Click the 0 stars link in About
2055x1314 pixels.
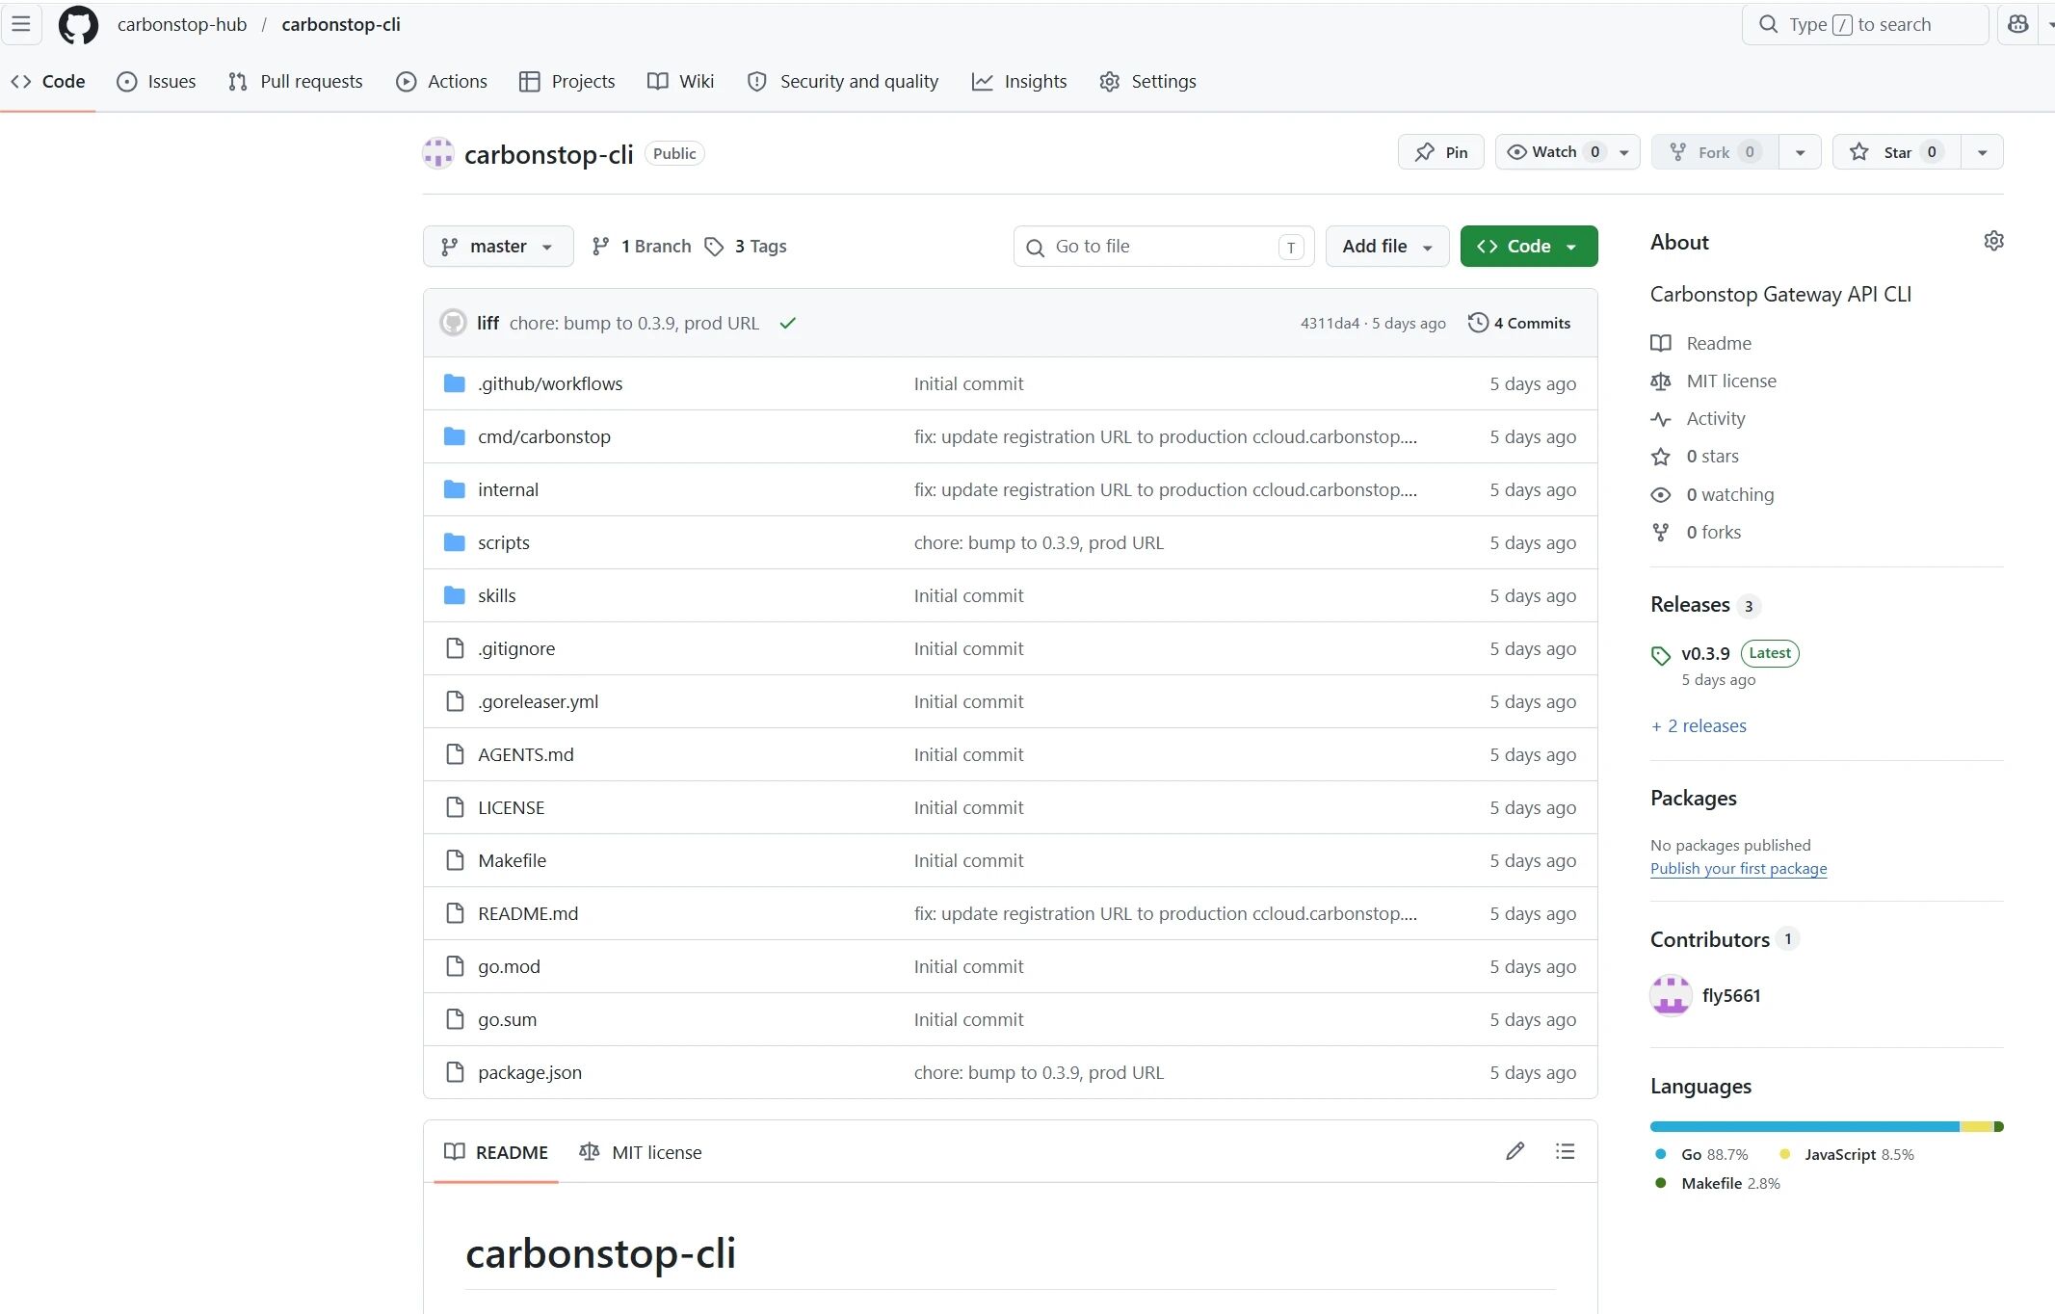point(1712,456)
